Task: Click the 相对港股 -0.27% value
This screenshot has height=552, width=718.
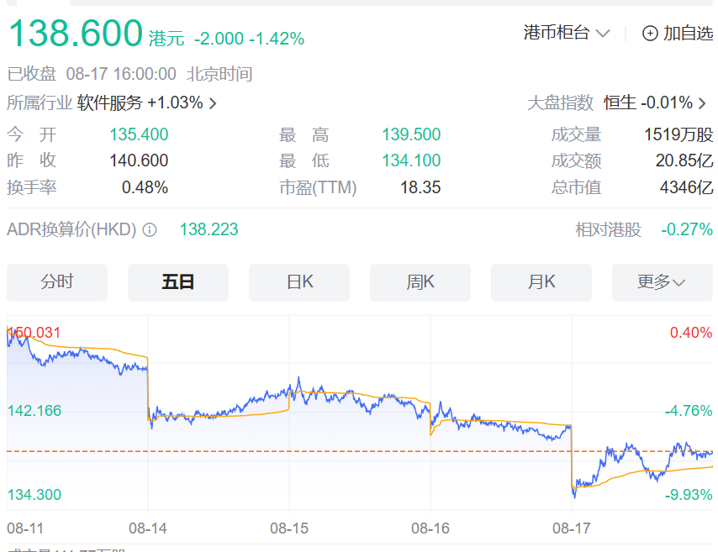Action: pos(686,229)
